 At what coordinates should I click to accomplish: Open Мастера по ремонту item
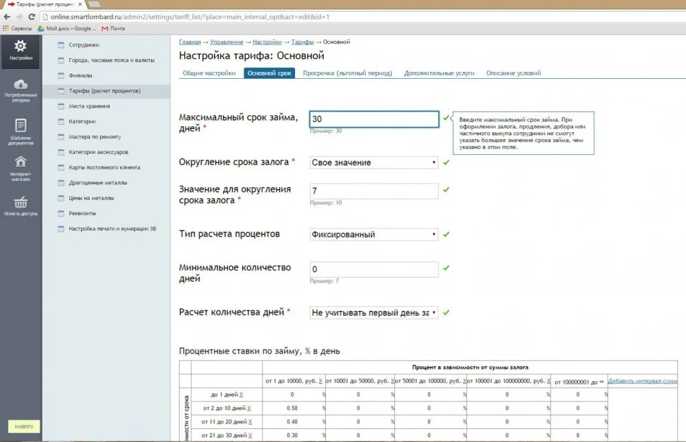tap(95, 136)
